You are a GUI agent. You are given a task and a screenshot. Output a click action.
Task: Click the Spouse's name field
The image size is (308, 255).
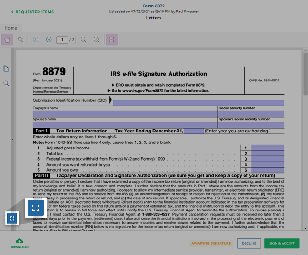click(125, 125)
